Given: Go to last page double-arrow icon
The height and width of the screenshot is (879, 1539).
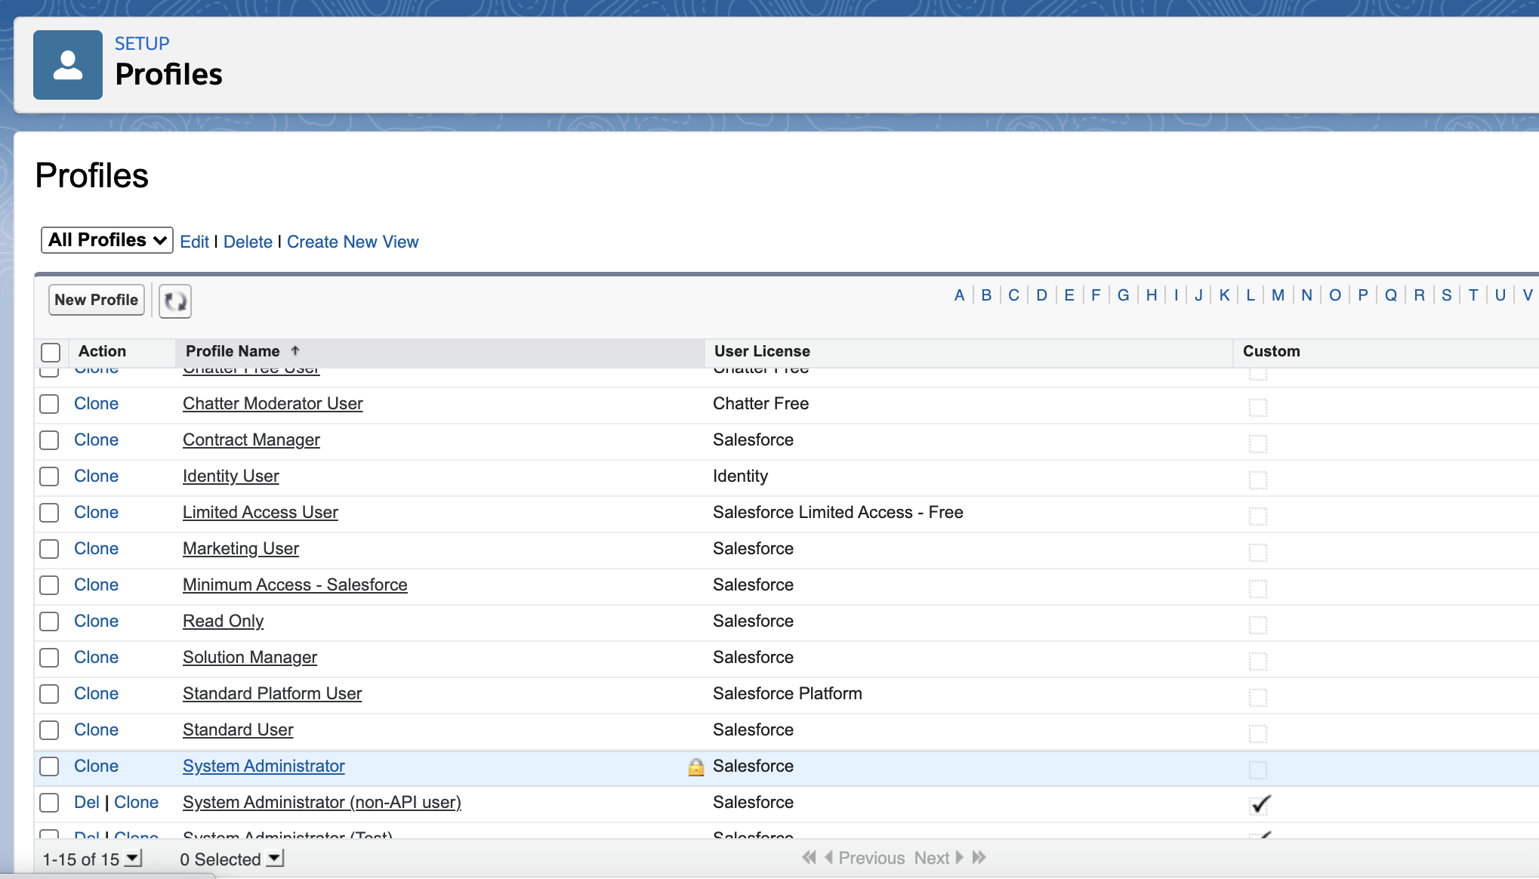Looking at the screenshot, I should 979,857.
